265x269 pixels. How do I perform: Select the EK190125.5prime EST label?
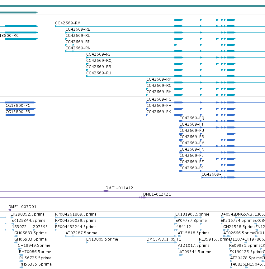(x=246, y=252)
